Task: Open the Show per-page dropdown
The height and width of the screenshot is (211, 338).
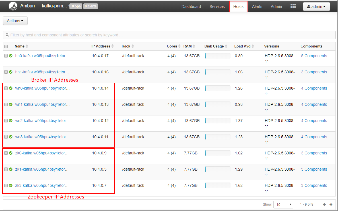Action: 283,204
